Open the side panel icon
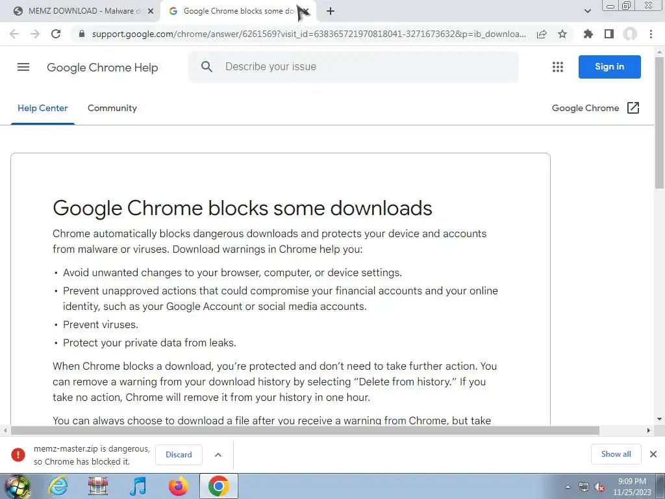Viewport: 665px width, 499px height. tap(609, 34)
